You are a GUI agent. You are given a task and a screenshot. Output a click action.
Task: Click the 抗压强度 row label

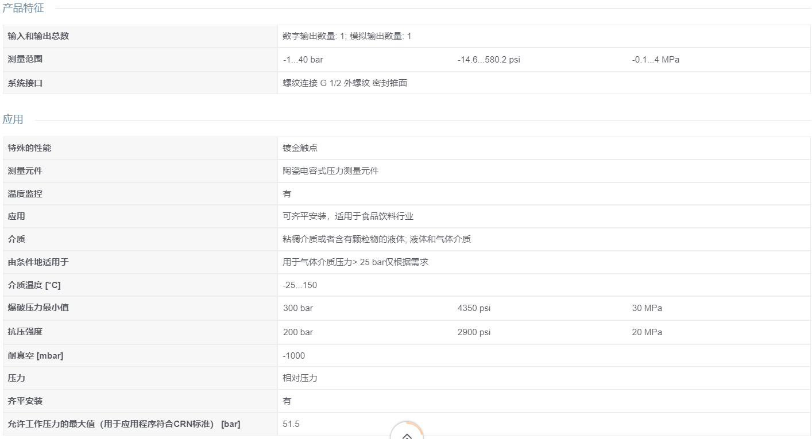coord(25,332)
